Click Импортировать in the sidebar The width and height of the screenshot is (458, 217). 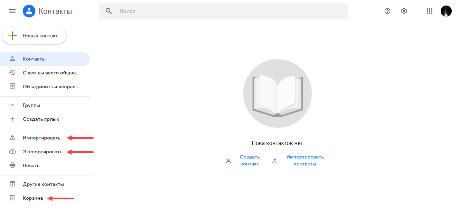(41, 138)
